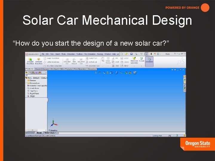215x161 pixels.
Task: Expand the Annotations tree node
Action: pyautogui.click(x=26, y=83)
